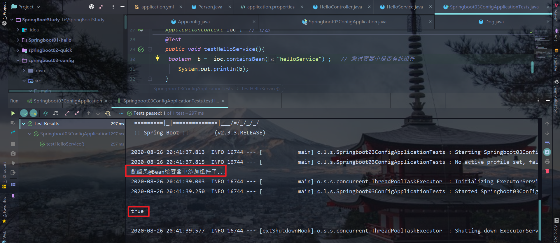Sort test results by duration
Viewport: 560px width, 243px height.
(x=55, y=113)
